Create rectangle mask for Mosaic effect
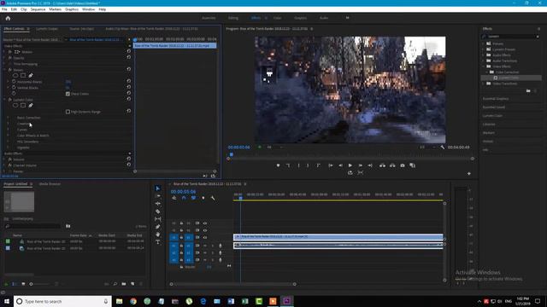The image size is (547, 307). click(23, 75)
